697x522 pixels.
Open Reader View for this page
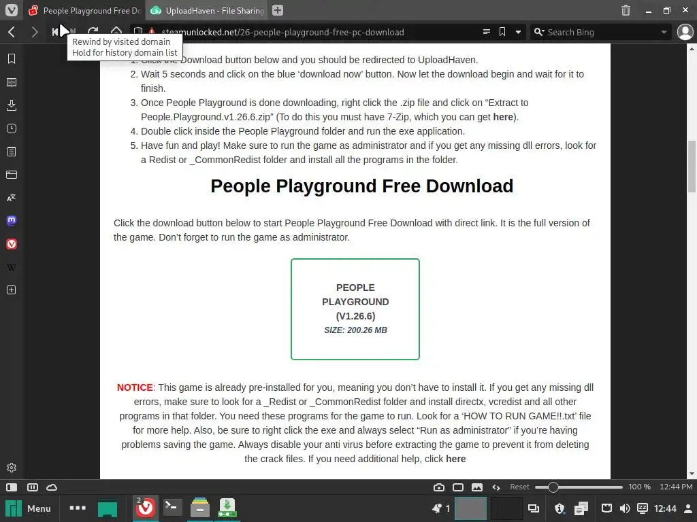(487, 32)
